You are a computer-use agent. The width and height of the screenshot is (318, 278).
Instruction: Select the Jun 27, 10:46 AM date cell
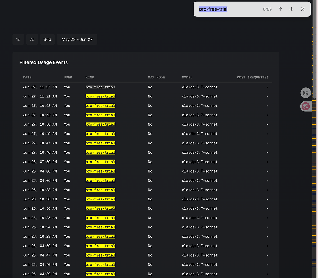[x=40, y=152]
